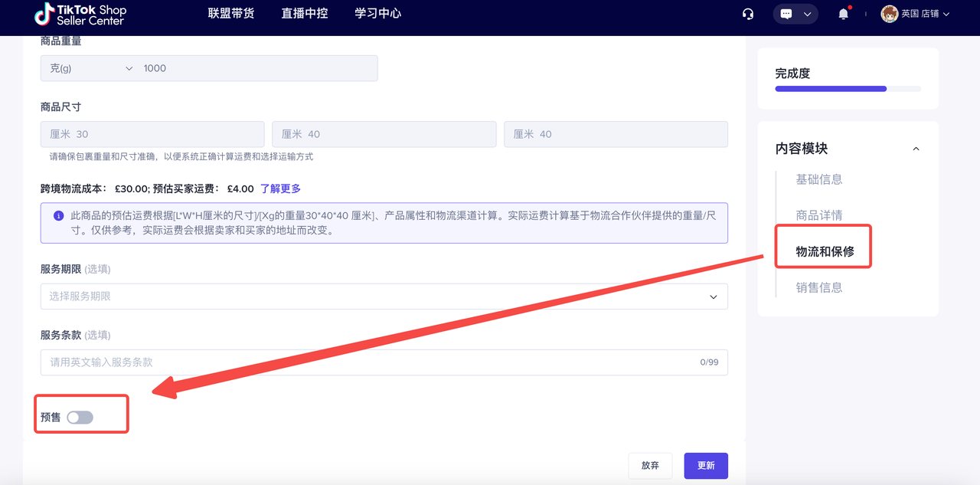Toggle the 预售 pre-sale switch
Viewport: 980px width, 485px height.
pyautogui.click(x=80, y=418)
